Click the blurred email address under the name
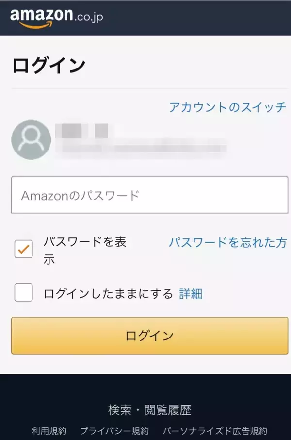Image resolution: width=291 pixels, height=440 pixels. [141, 147]
